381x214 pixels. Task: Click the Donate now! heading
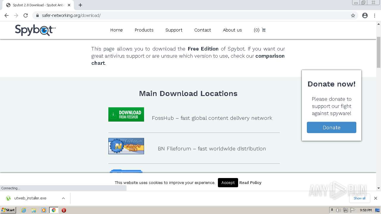pos(332,84)
